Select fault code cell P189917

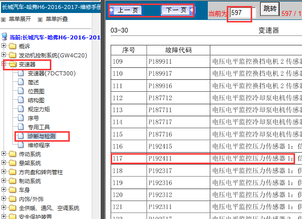178,73
